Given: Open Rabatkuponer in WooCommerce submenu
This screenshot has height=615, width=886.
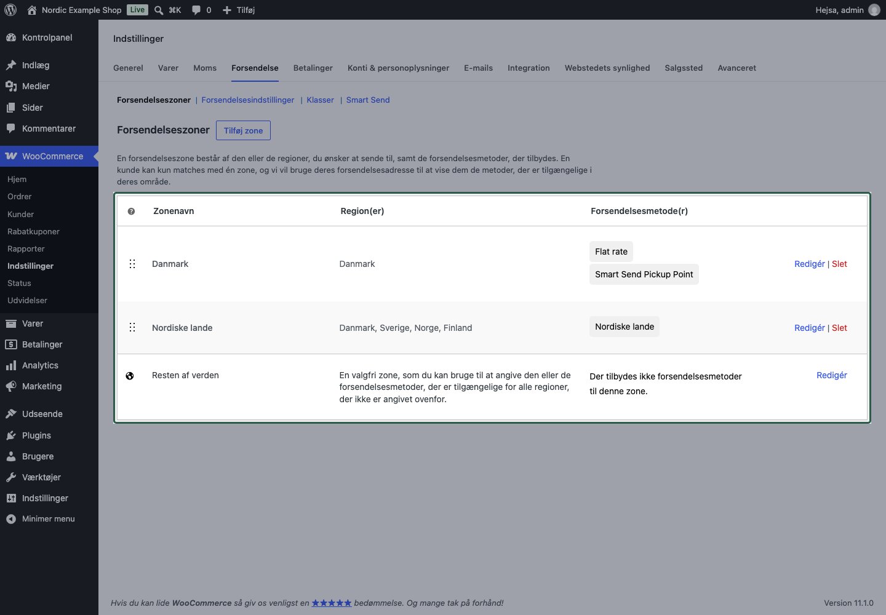Looking at the screenshot, I should (33, 231).
